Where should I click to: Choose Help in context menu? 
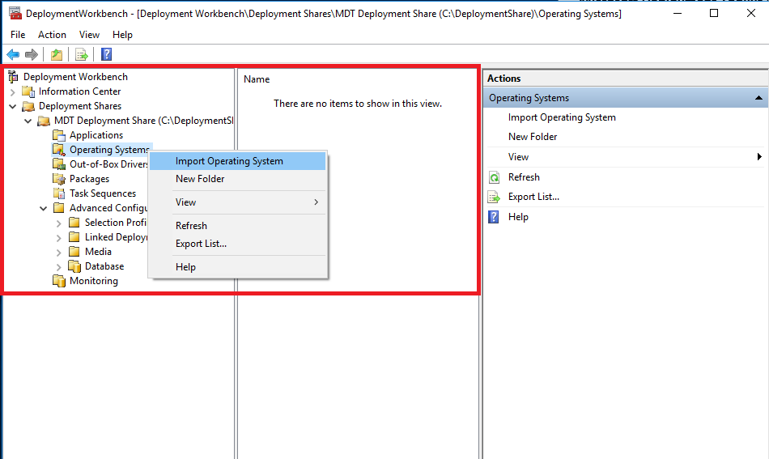[237, 267]
